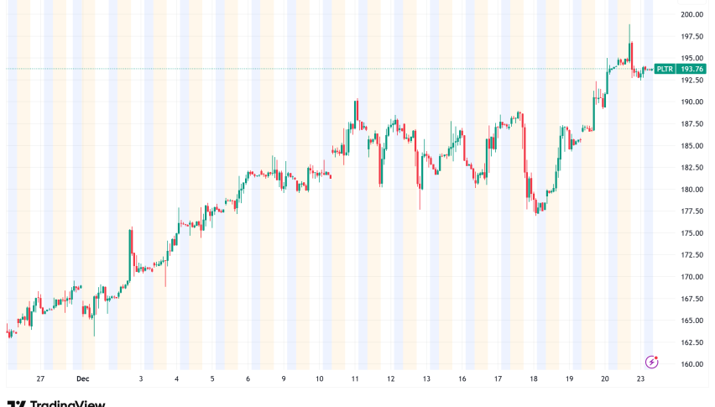Select the 18 date on time axis
Image resolution: width=715 pixels, height=407 pixels.
click(534, 378)
